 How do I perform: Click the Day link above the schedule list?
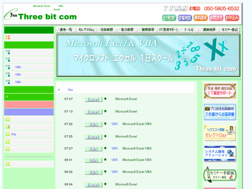click(x=70, y=90)
